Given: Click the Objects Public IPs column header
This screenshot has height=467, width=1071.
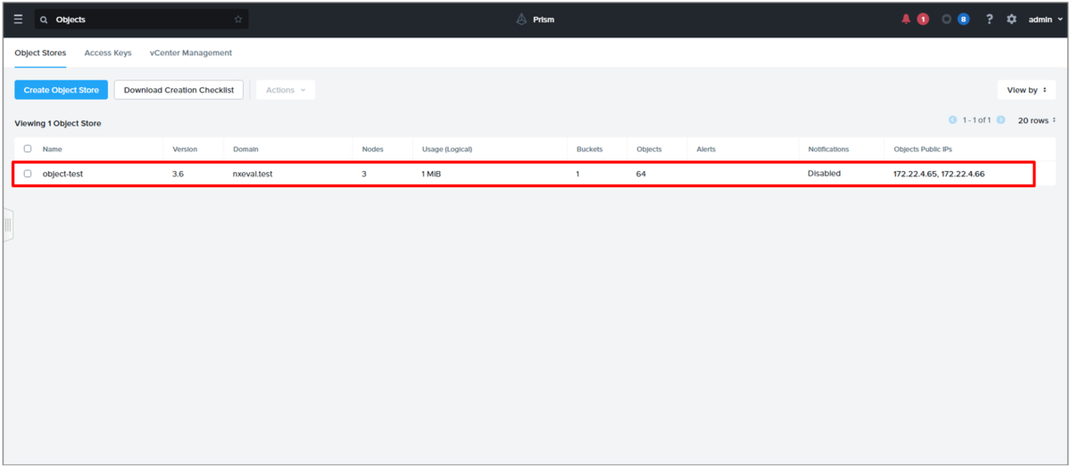Looking at the screenshot, I should tap(923, 149).
